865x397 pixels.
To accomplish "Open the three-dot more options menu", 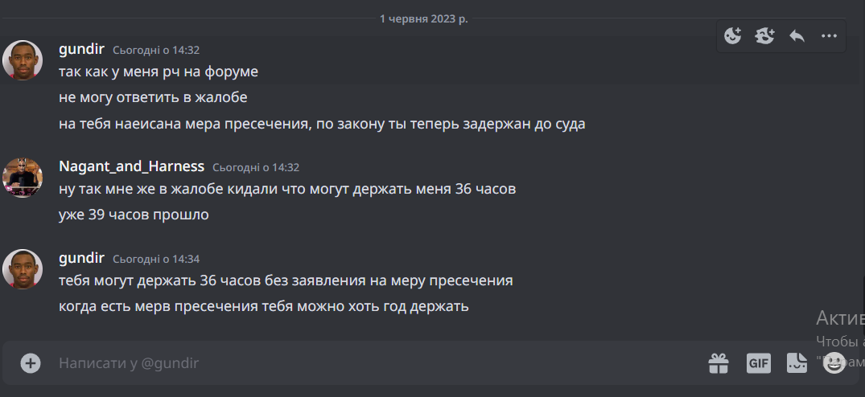I will point(829,35).
